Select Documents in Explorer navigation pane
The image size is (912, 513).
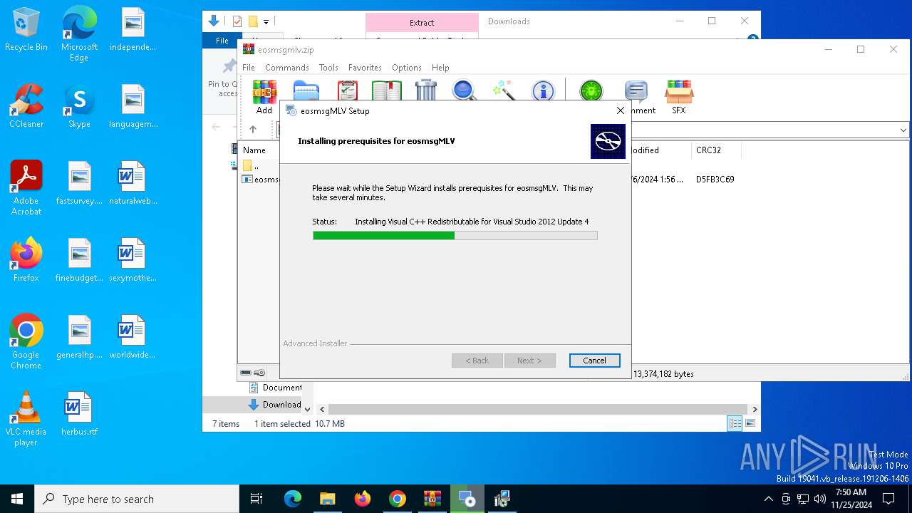(x=276, y=388)
